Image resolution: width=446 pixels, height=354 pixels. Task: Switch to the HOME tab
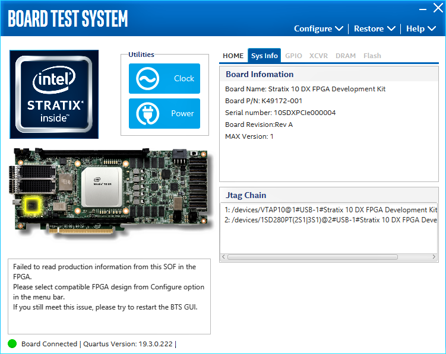[x=233, y=56]
